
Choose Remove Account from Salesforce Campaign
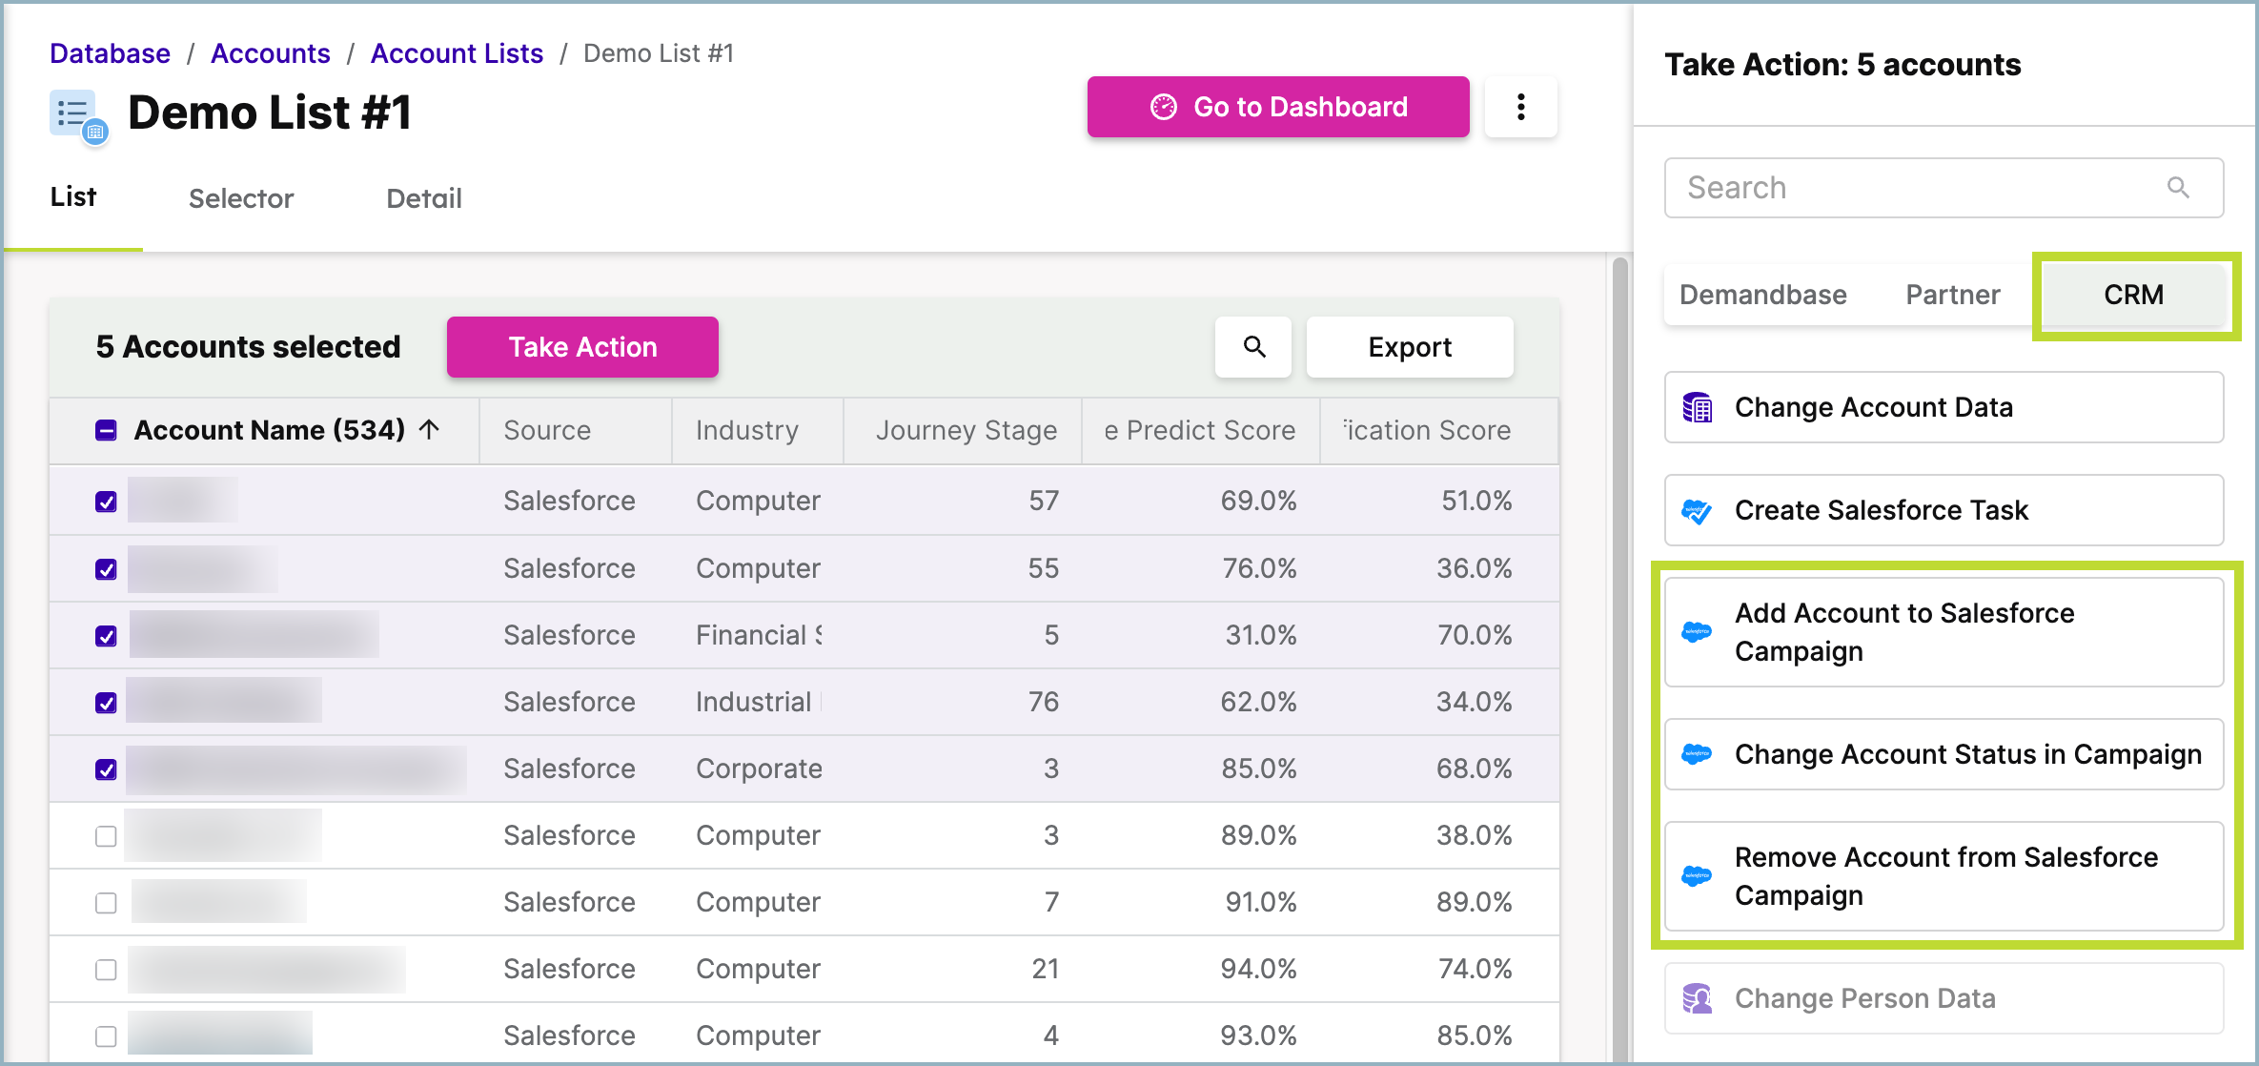pyautogui.click(x=1944, y=876)
